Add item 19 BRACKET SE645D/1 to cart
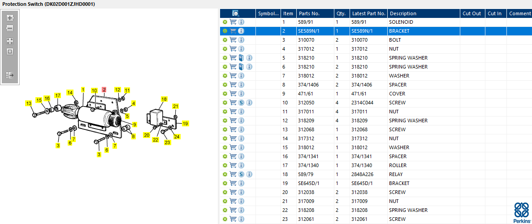Viewport: 532px width, 224px height. click(233, 183)
